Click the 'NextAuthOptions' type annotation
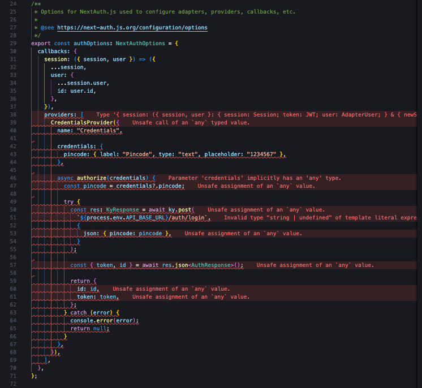This screenshot has height=388, width=422. 140,44
